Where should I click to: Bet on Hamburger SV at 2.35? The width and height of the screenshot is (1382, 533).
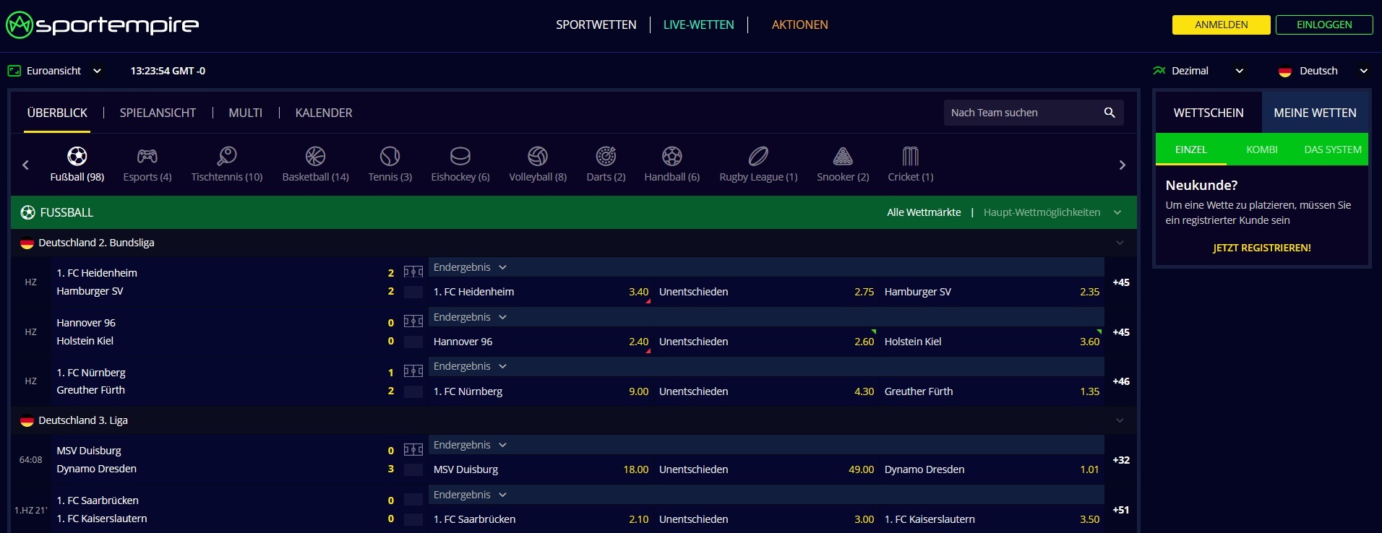pyautogui.click(x=992, y=292)
